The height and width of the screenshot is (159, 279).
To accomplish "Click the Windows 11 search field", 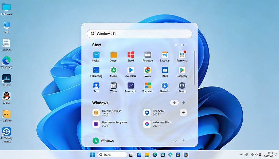I will pos(139,34).
